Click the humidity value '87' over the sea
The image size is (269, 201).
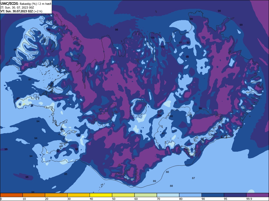193,178
